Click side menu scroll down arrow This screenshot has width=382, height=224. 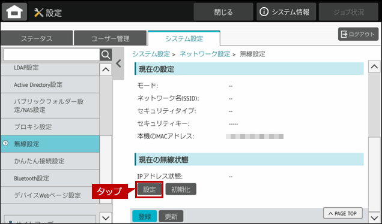(106, 217)
